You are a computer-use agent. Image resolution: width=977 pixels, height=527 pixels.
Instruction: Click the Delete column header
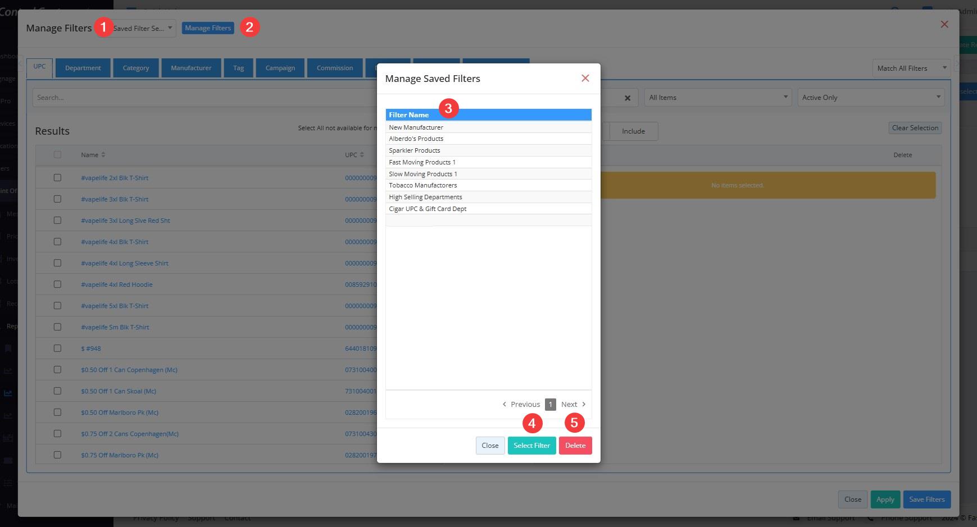(x=902, y=155)
